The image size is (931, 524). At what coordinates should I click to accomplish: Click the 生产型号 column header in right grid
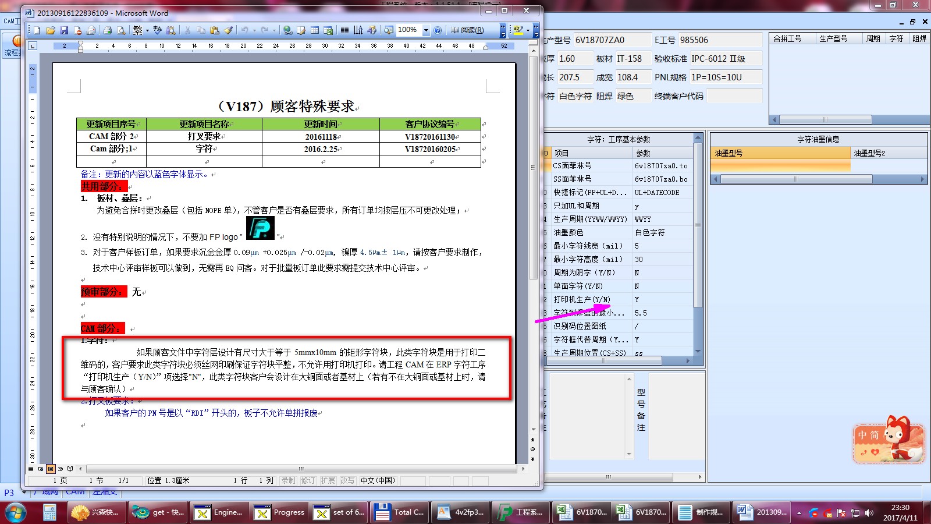838,38
